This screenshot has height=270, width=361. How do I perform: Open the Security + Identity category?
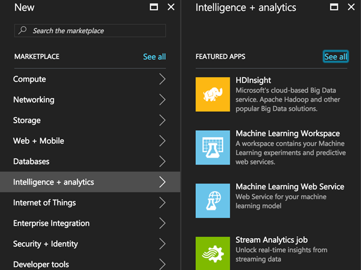pos(90,244)
